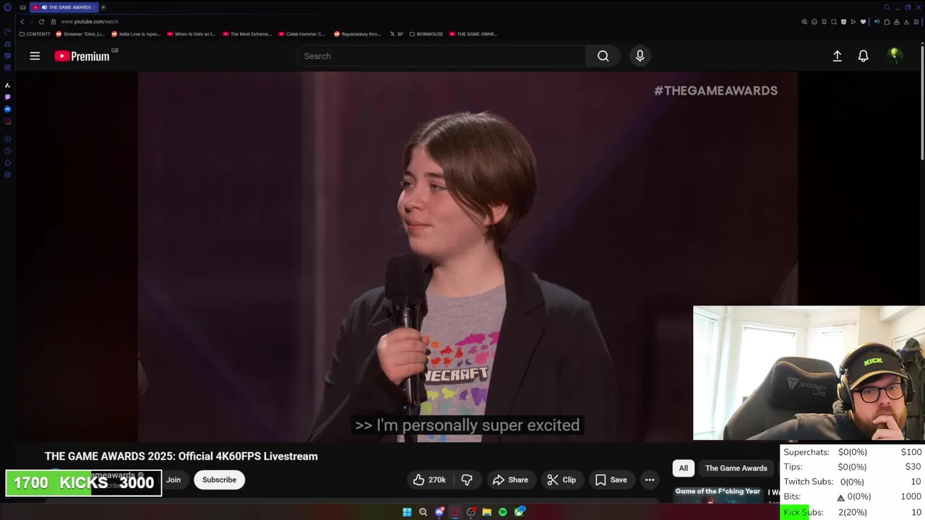Select the All filter chip
Viewport: 925px width, 520px height.
(x=683, y=468)
